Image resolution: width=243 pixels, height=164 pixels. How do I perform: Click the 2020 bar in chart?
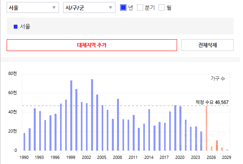pos(181,128)
